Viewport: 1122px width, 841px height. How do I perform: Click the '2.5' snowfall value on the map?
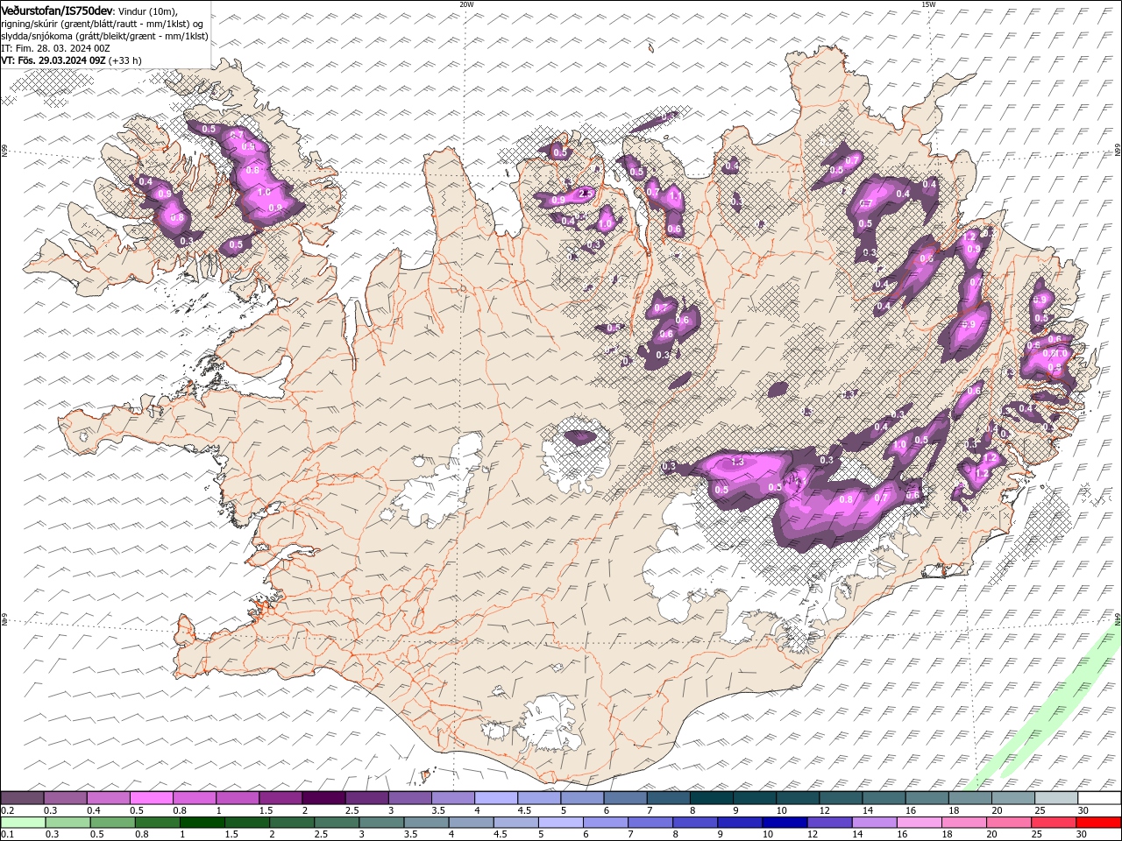pos(587,192)
